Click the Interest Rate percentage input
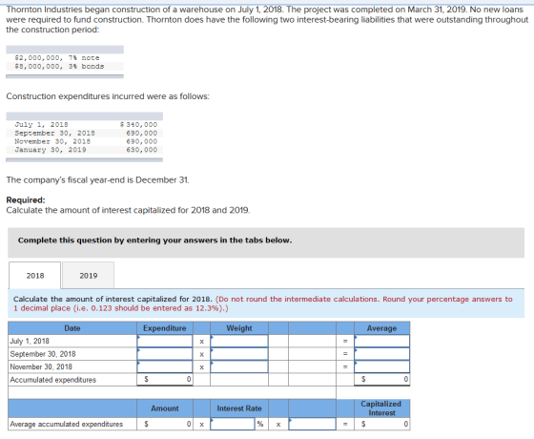Image resolution: width=534 pixels, height=439 pixels. tap(233, 424)
